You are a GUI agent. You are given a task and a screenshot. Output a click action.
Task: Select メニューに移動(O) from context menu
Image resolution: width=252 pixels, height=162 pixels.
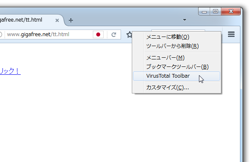coord(177,37)
